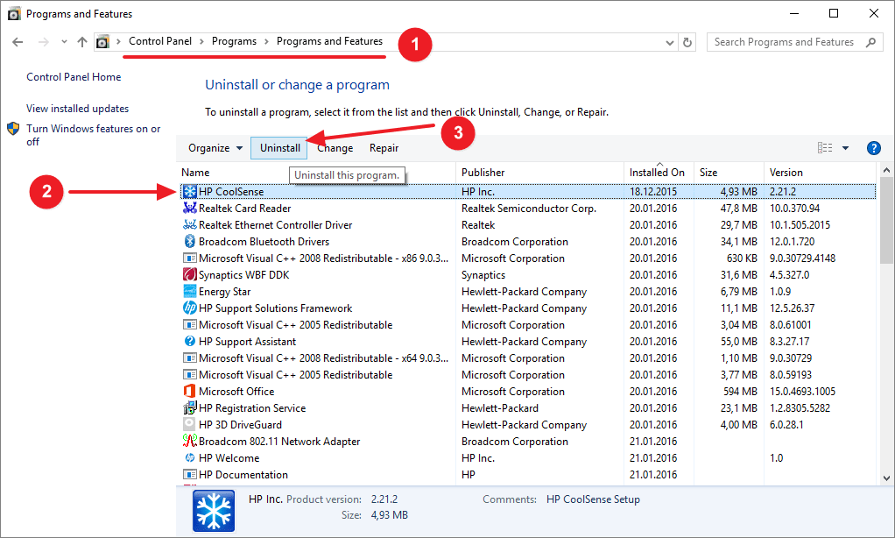Image resolution: width=895 pixels, height=538 pixels.
Task: Click the Repair button
Action: pyautogui.click(x=384, y=148)
